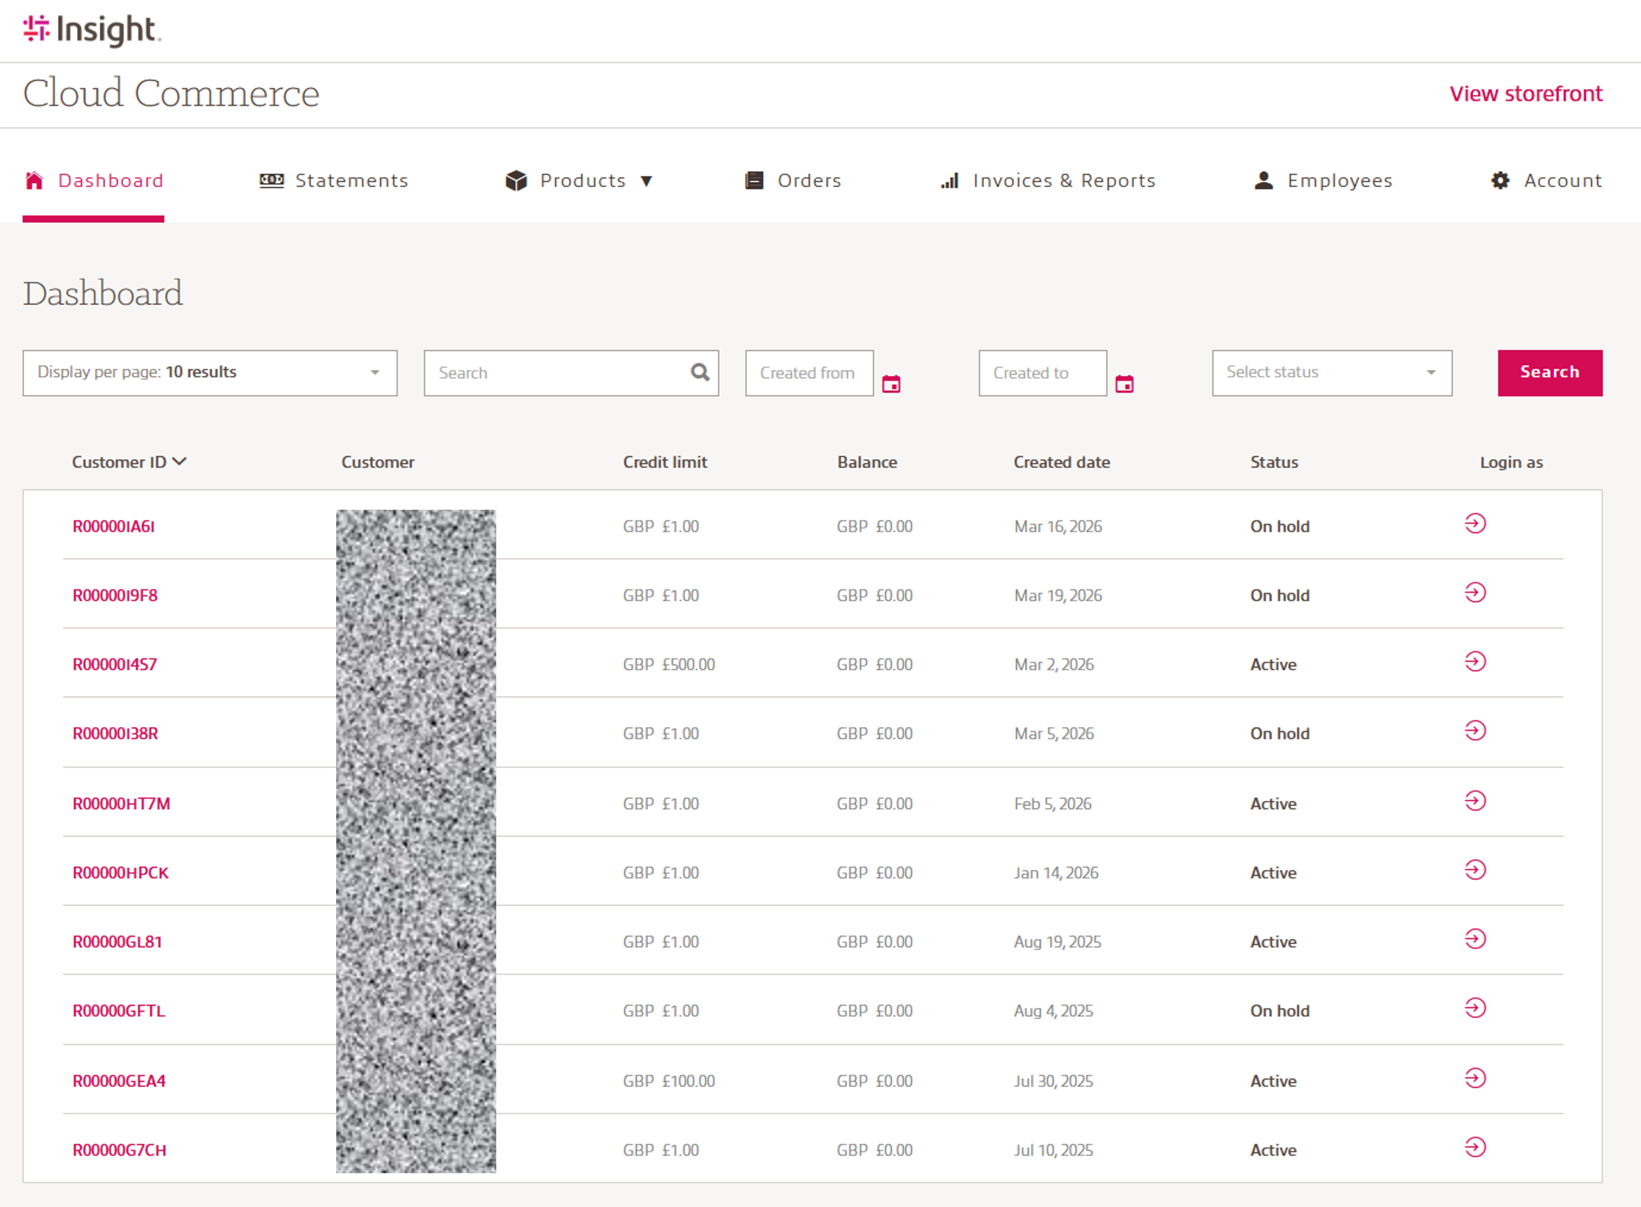Switch to the Employees tab
Viewport: 1641px width, 1207px height.
(1323, 180)
